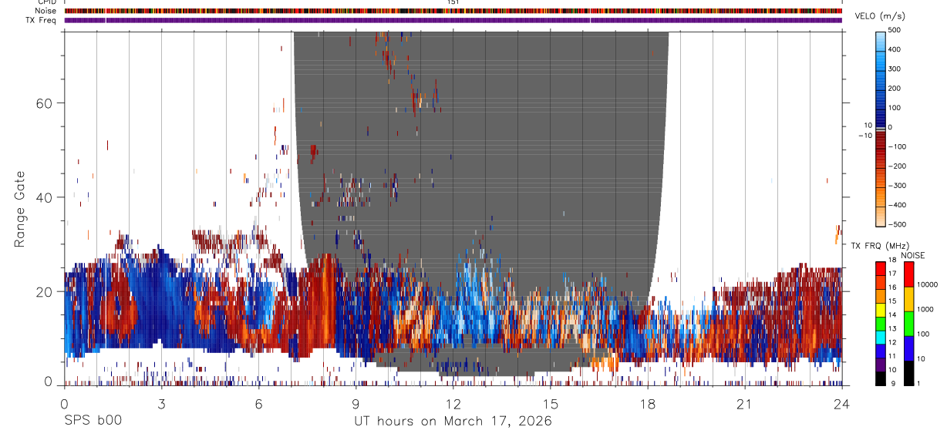
Task: Select the 21 tick on UT hours axis
Action: pyautogui.click(x=745, y=404)
